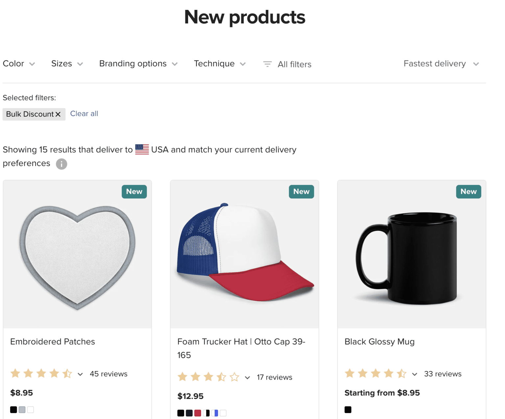505x419 pixels.
Task: Open the Black Glossy Mug product title
Action: [379, 342]
